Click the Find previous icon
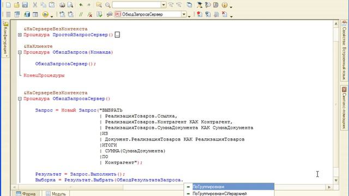This screenshot has height=196, width=349. click(179, 5)
